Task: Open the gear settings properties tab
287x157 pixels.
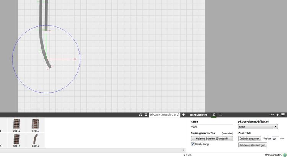Action: point(214,115)
